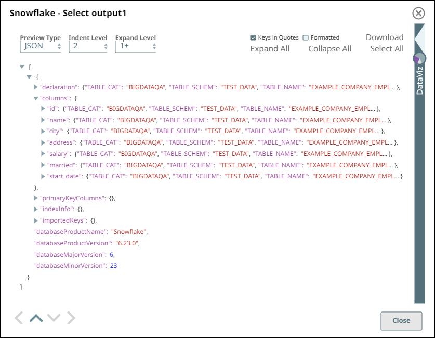Go to first record double-left arrow
Viewport: 435px width, 338px height.
click(x=19, y=318)
